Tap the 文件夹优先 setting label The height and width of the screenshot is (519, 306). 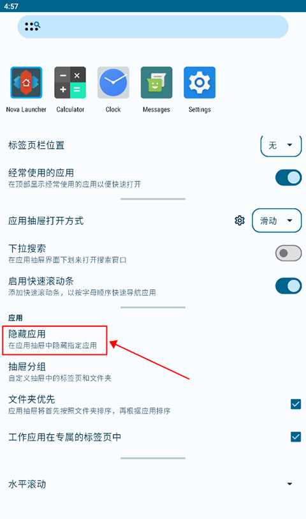pyautogui.click(x=31, y=399)
